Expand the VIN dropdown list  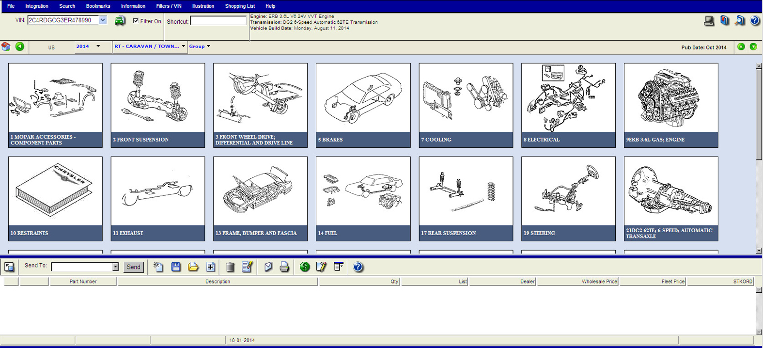coord(103,20)
